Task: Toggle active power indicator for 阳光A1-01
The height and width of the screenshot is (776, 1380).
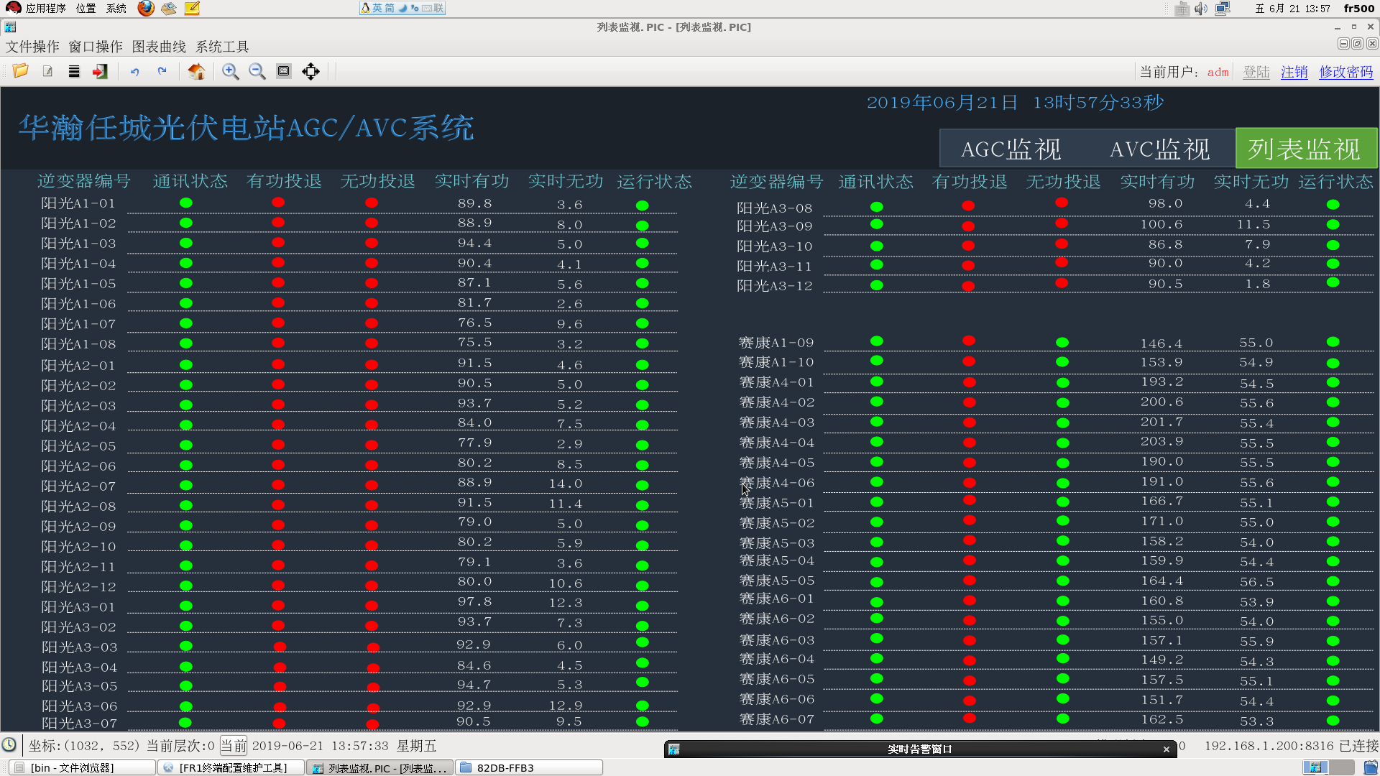Action: (278, 203)
